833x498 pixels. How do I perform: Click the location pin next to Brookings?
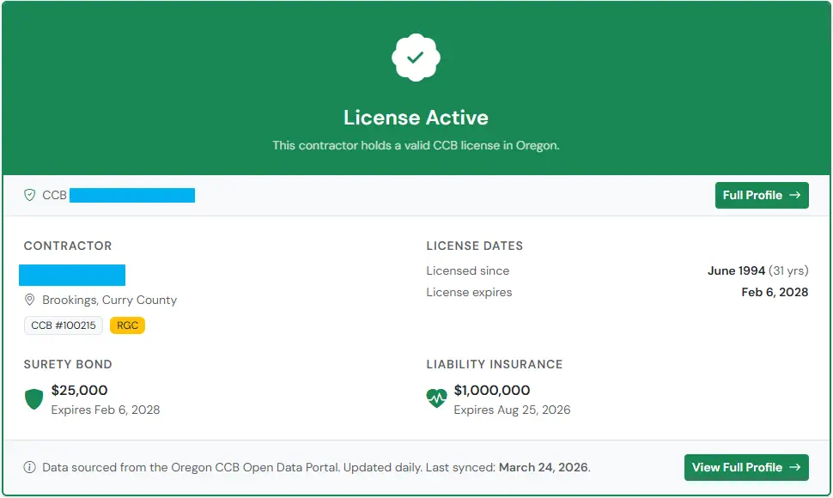(x=29, y=301)
